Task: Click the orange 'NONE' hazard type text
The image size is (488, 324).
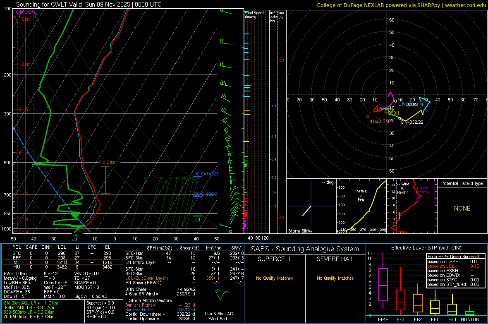Action: [x=462, y=209]
